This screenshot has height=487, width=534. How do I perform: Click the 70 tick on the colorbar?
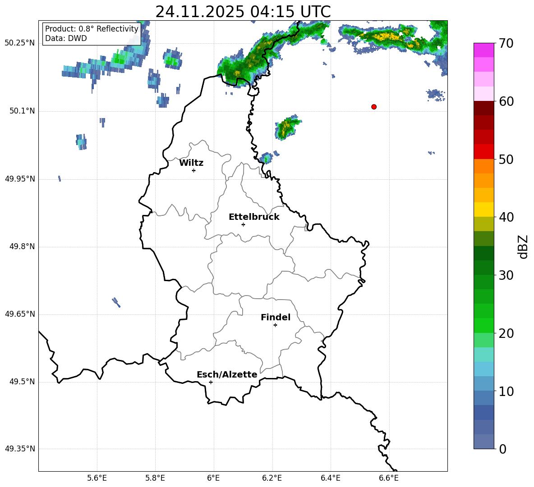pyautogui.click(x=506, y=43)
